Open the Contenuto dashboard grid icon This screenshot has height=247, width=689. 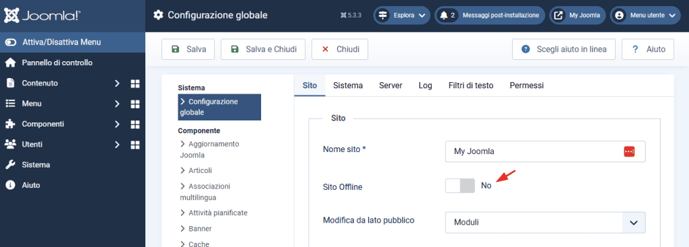click(x=135, y=83)
